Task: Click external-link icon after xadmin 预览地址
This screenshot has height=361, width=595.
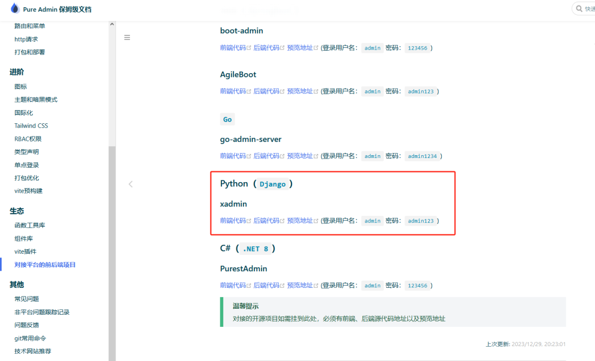Action: 316,221
